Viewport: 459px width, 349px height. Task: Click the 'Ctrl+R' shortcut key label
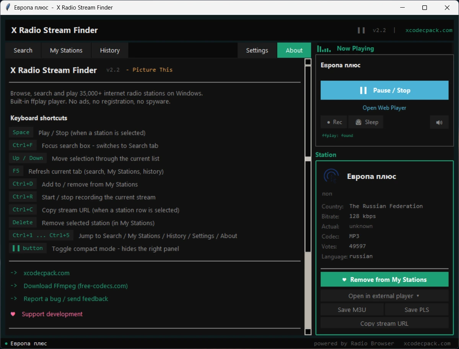point(23,197)
